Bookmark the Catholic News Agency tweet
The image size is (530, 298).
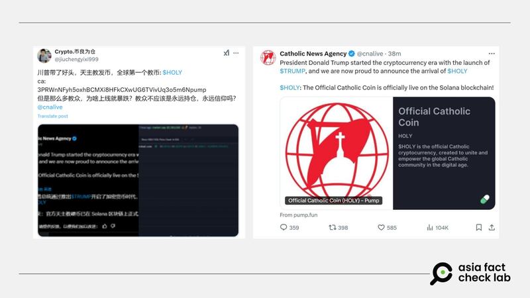click(x=478, y=227)
